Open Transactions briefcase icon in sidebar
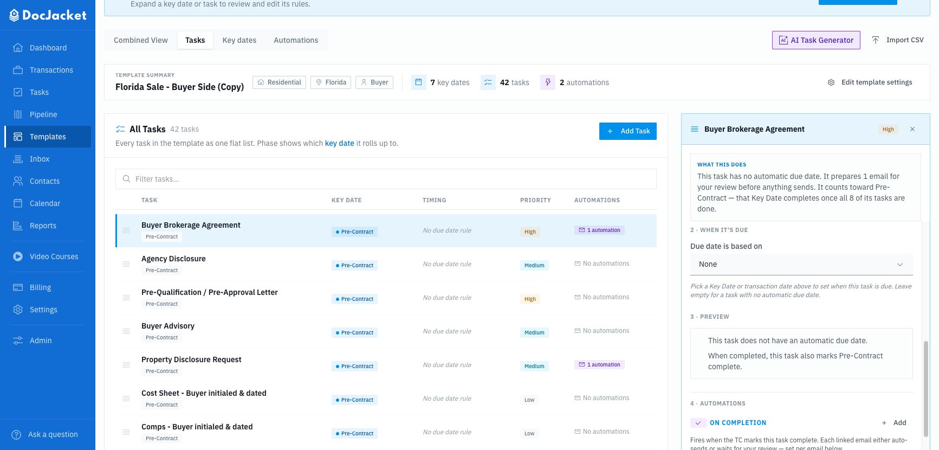 tap(18, 70)
